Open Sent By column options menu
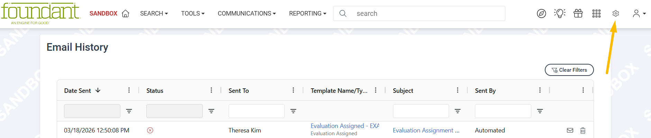 point(540,90)
